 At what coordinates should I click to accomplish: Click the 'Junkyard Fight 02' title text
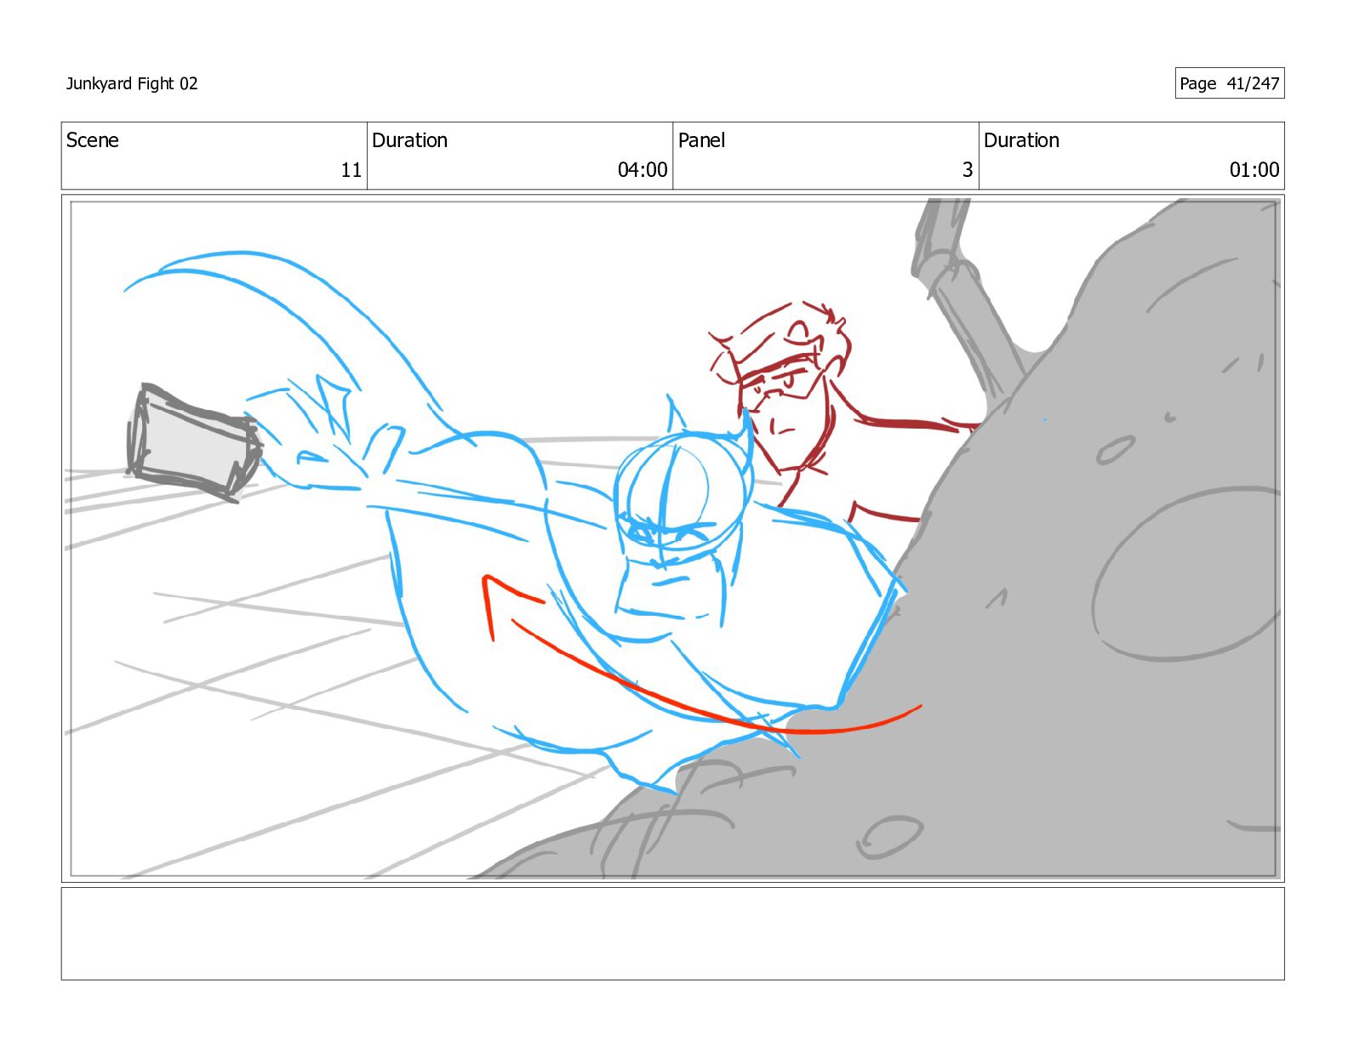click(132, 83)
